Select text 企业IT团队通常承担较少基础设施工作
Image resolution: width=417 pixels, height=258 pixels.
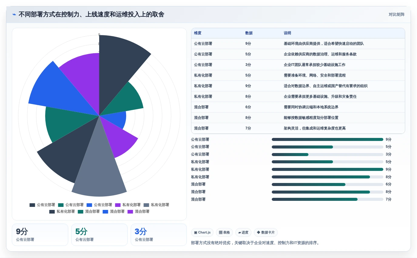pos(314,65)
